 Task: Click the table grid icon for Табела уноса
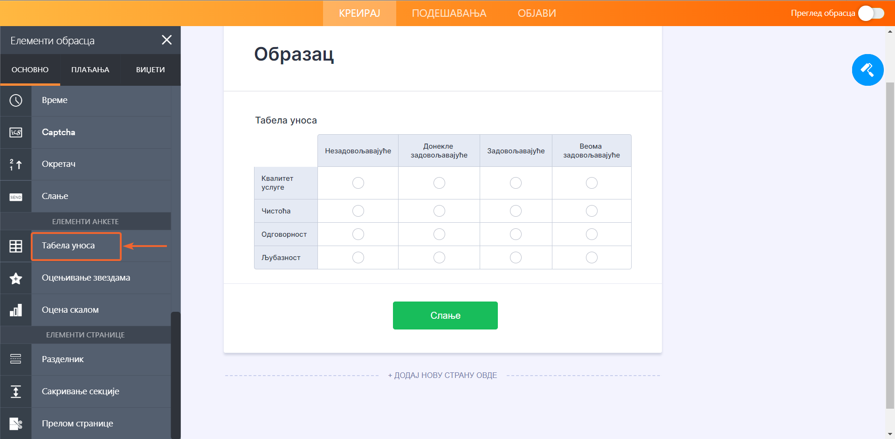pyautogui.click(x=16, y=246)
